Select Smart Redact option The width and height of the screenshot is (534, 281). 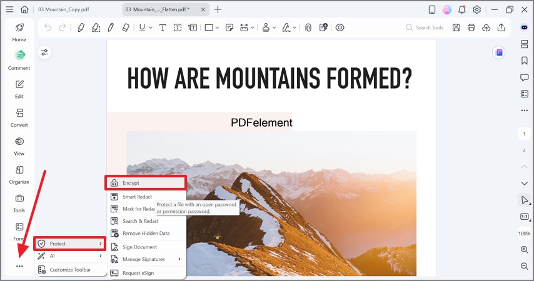(x=146, y=197)
